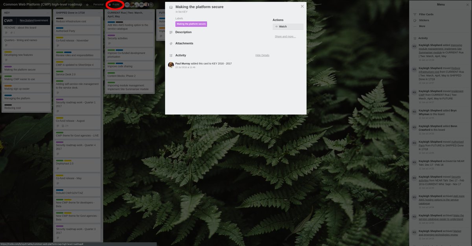
Task: Open the Personal team dropdown
Action: click(98, 4)
